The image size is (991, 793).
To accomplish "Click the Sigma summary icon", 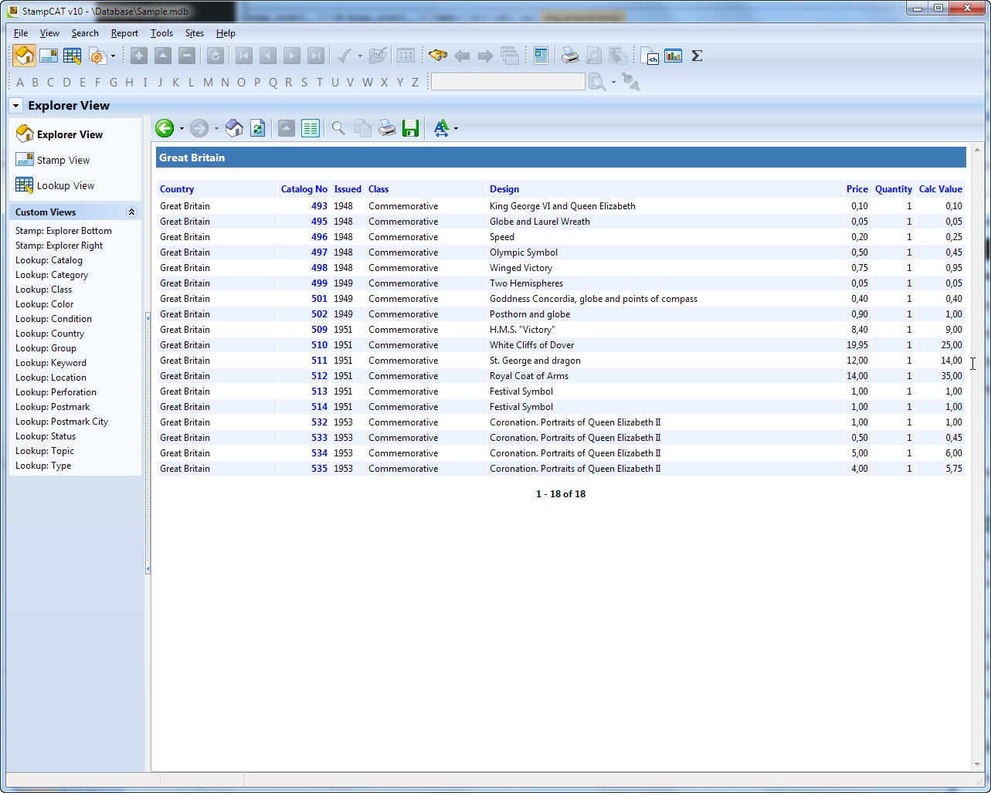I will tap(697, 56).
